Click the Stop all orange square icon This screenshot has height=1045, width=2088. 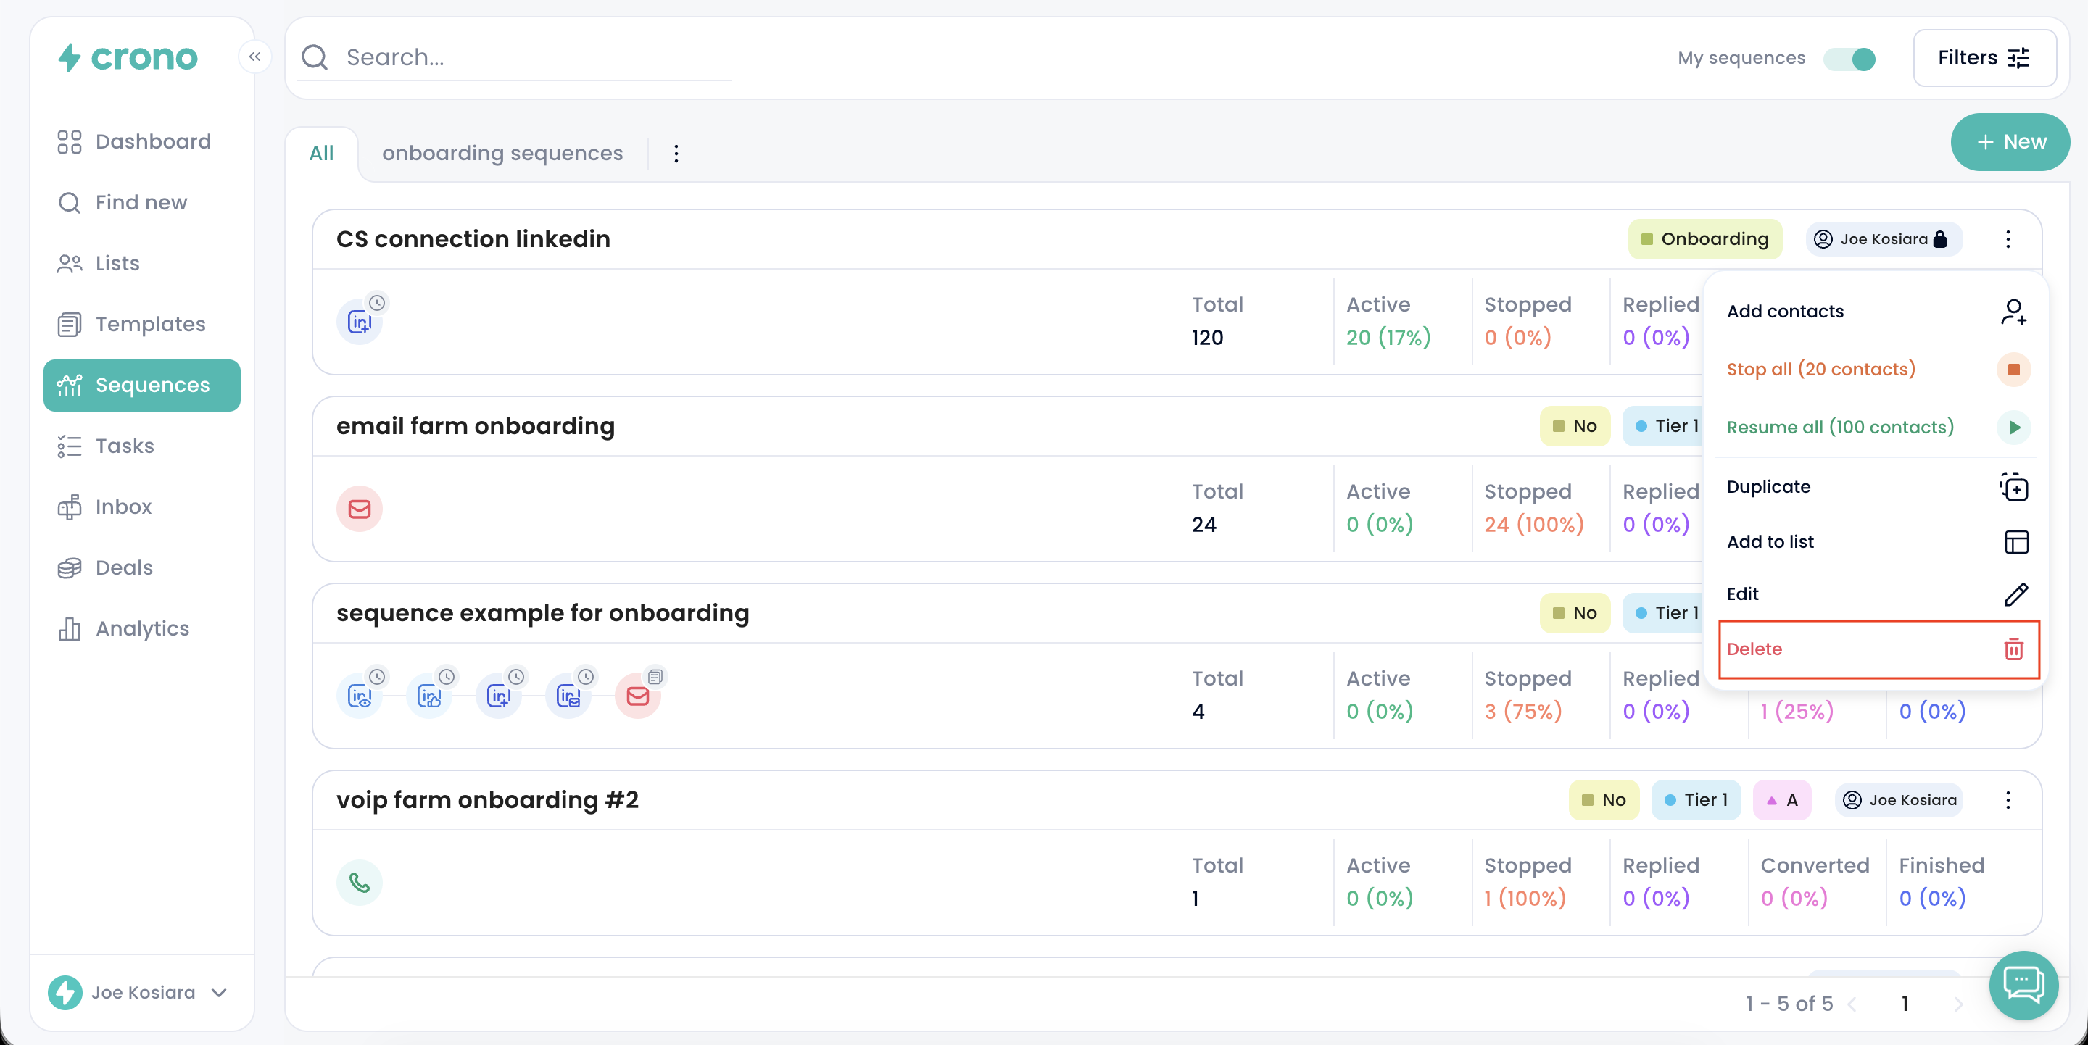coord(2013,370)
